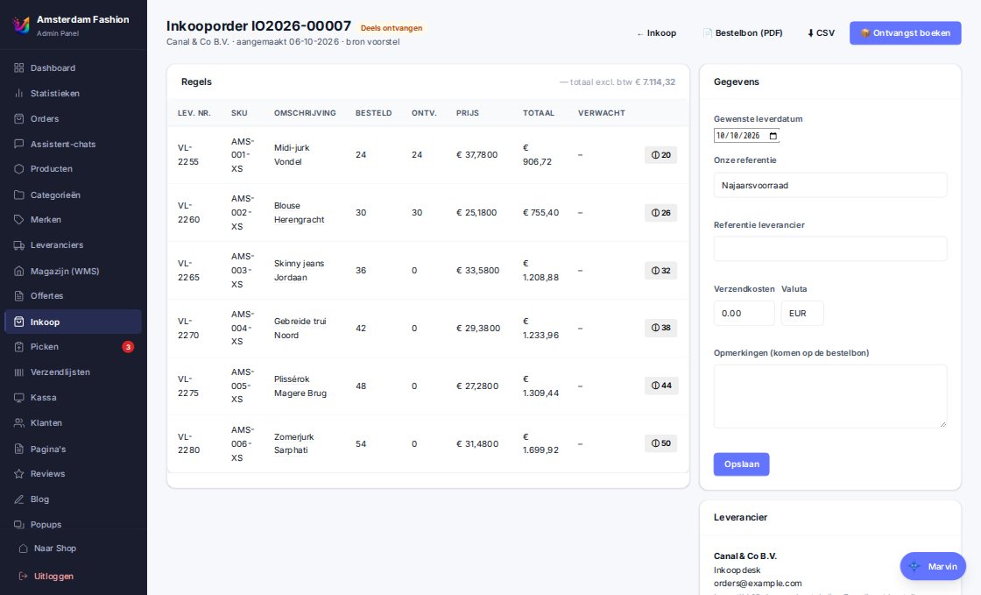The image size is (981, 595).
Task: Open the date picker calendar icon
Action: click(x=773, y=136)
